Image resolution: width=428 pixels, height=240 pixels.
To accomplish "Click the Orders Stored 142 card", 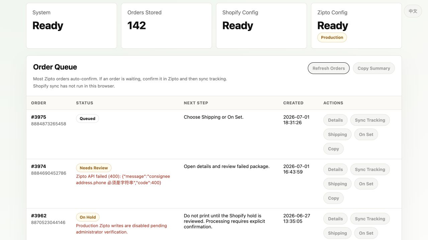I will coord(167,26).
